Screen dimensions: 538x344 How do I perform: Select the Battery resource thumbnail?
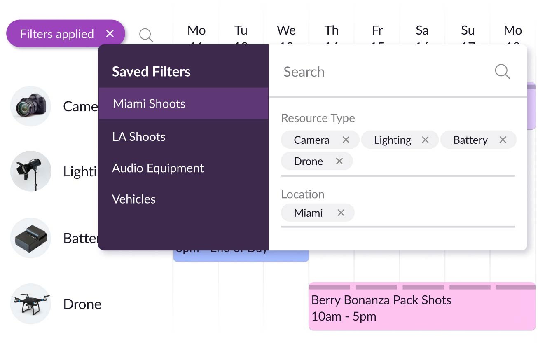click(30, 238)
